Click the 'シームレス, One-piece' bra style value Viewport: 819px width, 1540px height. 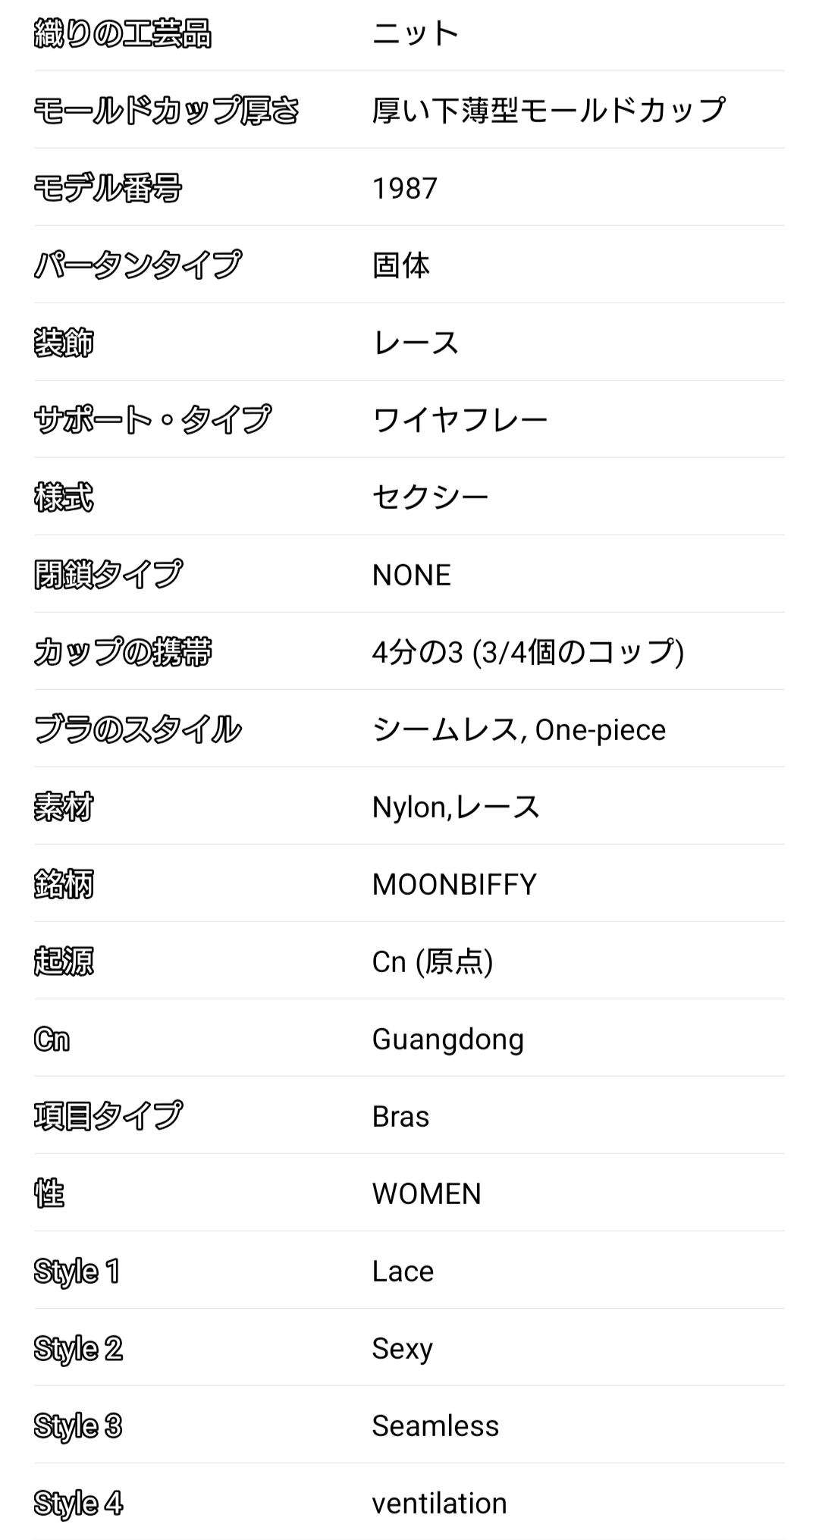coord(519,729)
